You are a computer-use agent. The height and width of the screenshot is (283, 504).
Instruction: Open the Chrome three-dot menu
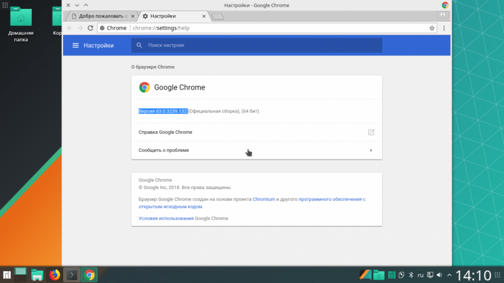pos(444,28)
